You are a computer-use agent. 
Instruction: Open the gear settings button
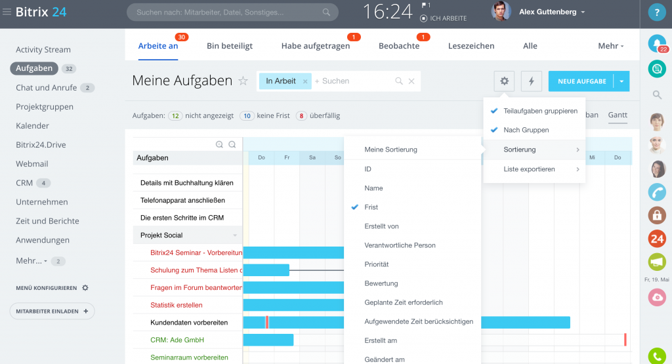(x=504, y=81)
